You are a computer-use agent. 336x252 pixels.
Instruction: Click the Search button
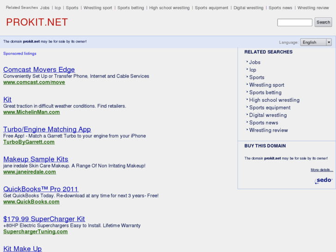(x=323, y=22)
